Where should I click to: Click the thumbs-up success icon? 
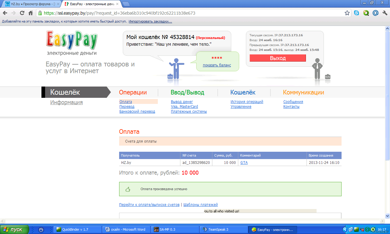(128, 189)
